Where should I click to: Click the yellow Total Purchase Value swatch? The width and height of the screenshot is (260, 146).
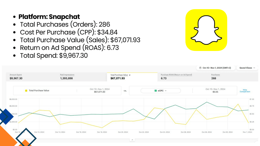[26, 90]
